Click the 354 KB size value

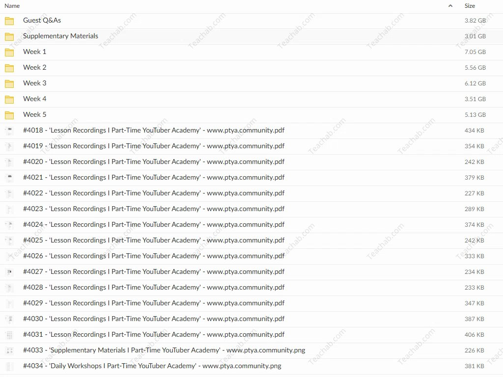(474, 146)
